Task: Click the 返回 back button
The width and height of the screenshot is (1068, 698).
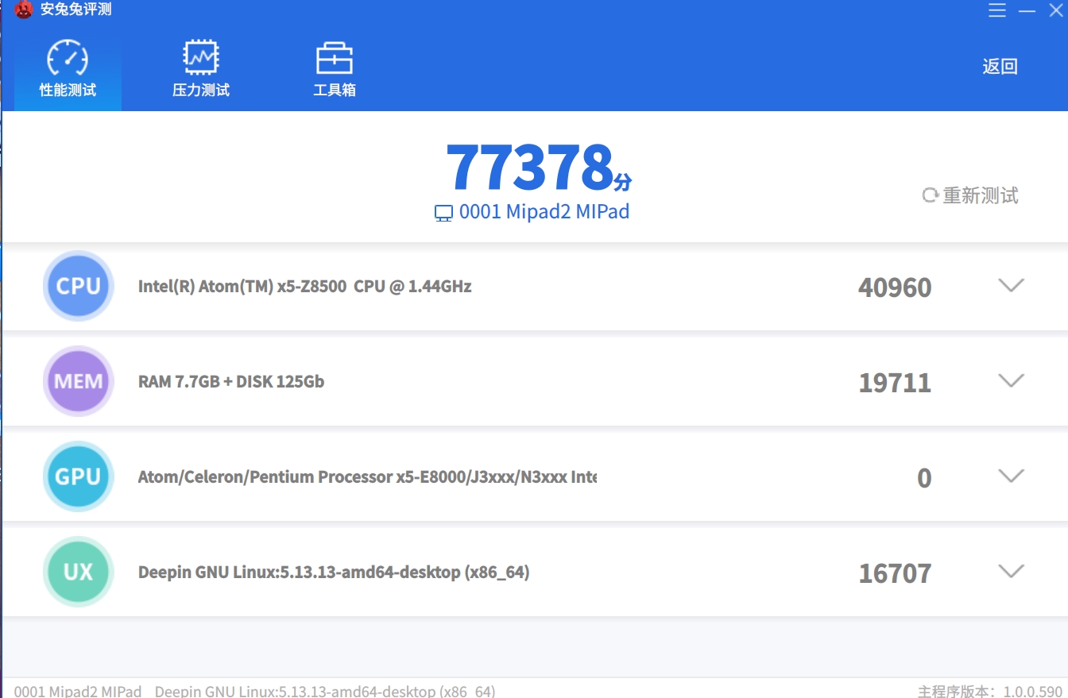Action: tap(1000, 67)
